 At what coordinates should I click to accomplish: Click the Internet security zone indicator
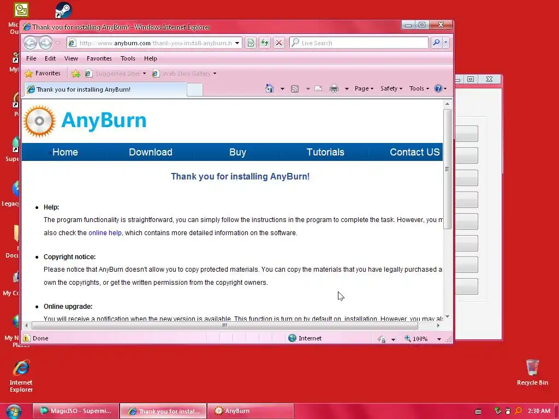pos(305,338)
